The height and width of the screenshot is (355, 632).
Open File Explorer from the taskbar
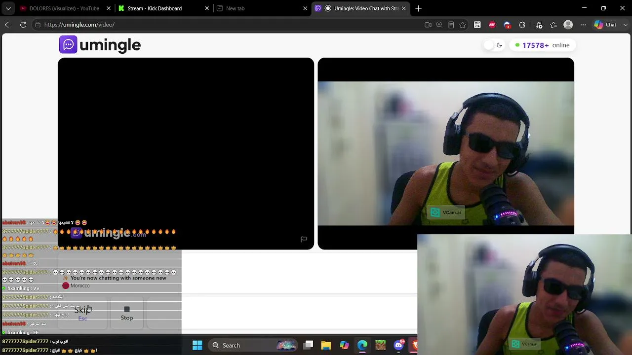pos(326,345)
